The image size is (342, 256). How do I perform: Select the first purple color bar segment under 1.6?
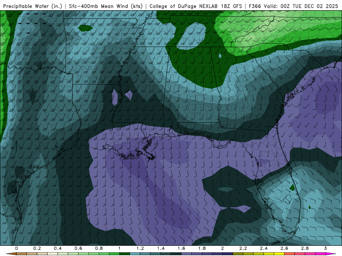tap(186, 254)
